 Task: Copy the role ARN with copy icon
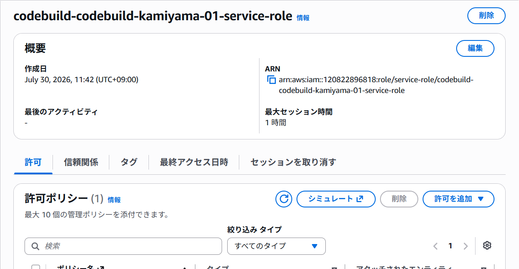click(271, 80)
